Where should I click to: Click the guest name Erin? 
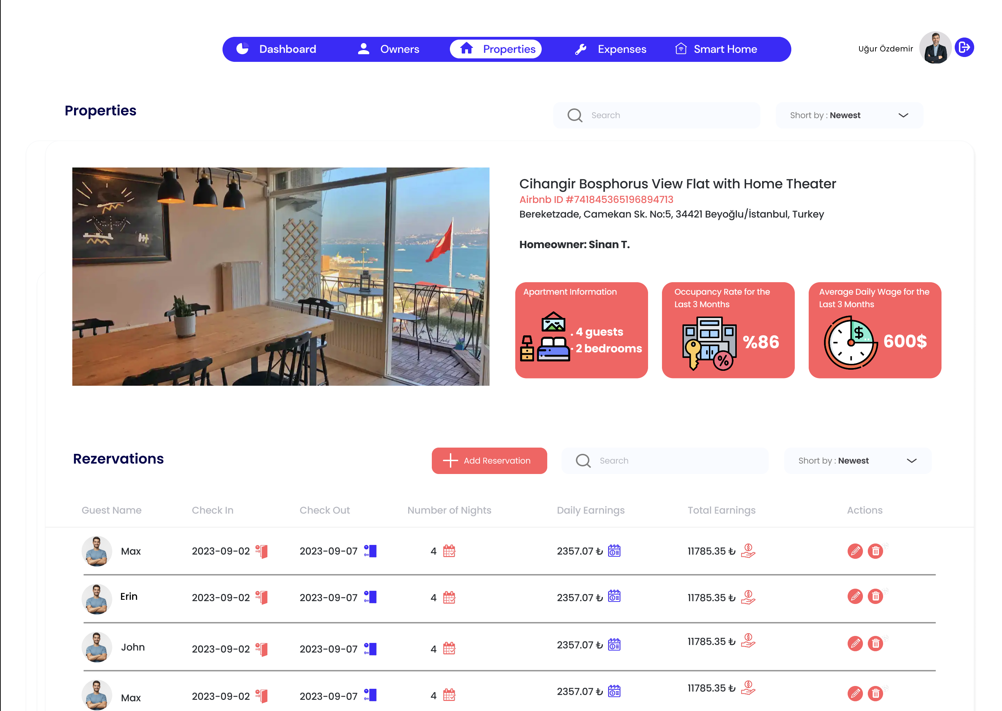[129, 596]
